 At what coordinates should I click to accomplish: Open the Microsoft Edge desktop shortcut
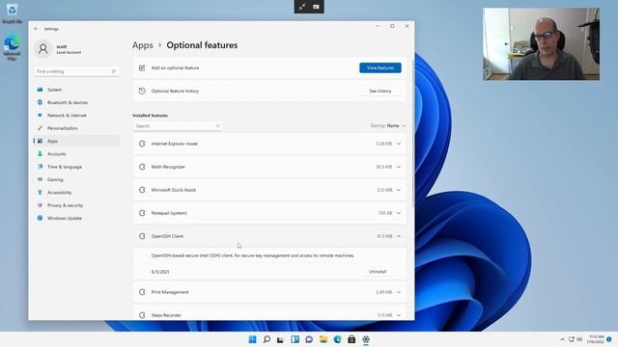pos(12,47)
